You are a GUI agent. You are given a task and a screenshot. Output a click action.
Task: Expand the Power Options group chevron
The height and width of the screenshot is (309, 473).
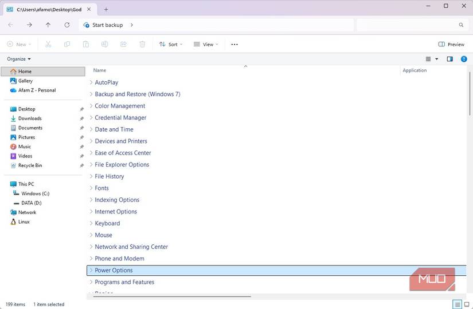click(x=91, y=270)
